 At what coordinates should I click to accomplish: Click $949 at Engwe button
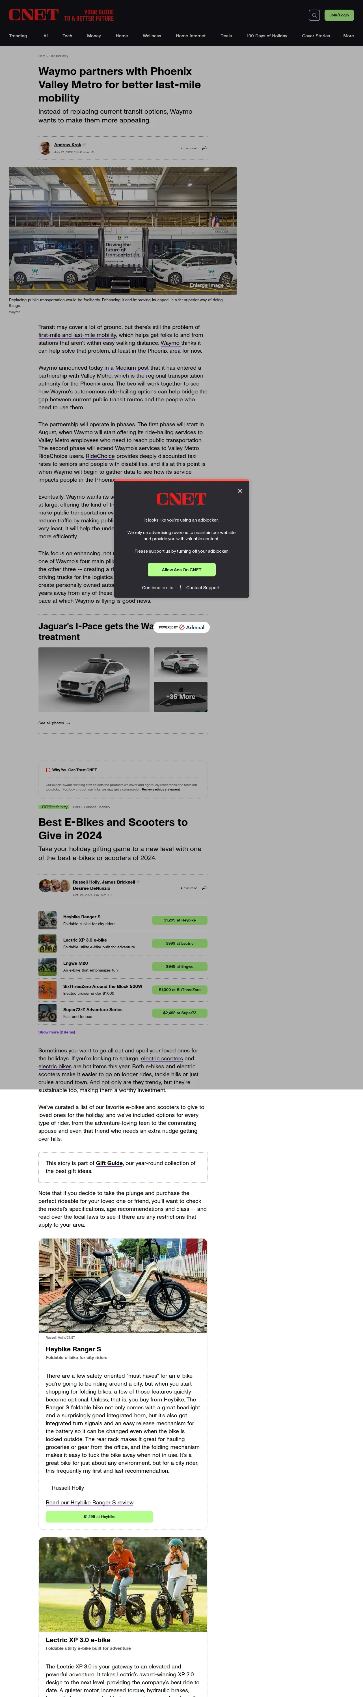coord(180,966)
